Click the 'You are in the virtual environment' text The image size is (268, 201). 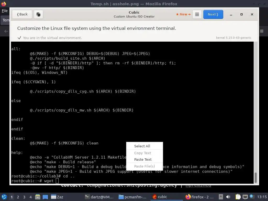[52, 38]
